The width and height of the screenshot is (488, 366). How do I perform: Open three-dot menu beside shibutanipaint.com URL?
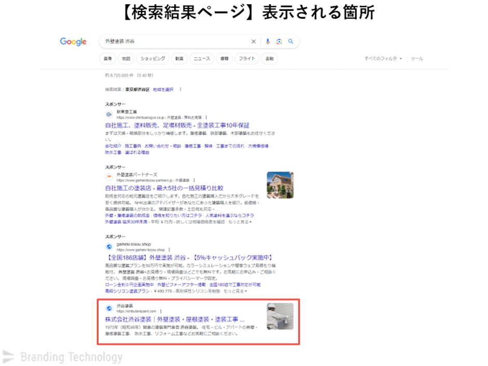[x=161, y=311]
